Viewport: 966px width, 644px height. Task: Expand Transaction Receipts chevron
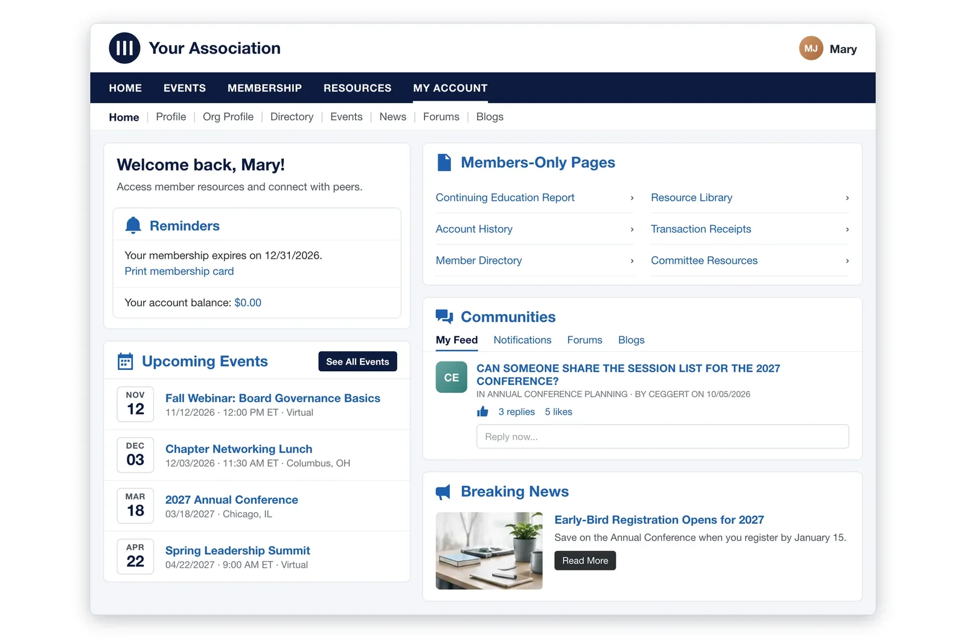pos(847,229)
